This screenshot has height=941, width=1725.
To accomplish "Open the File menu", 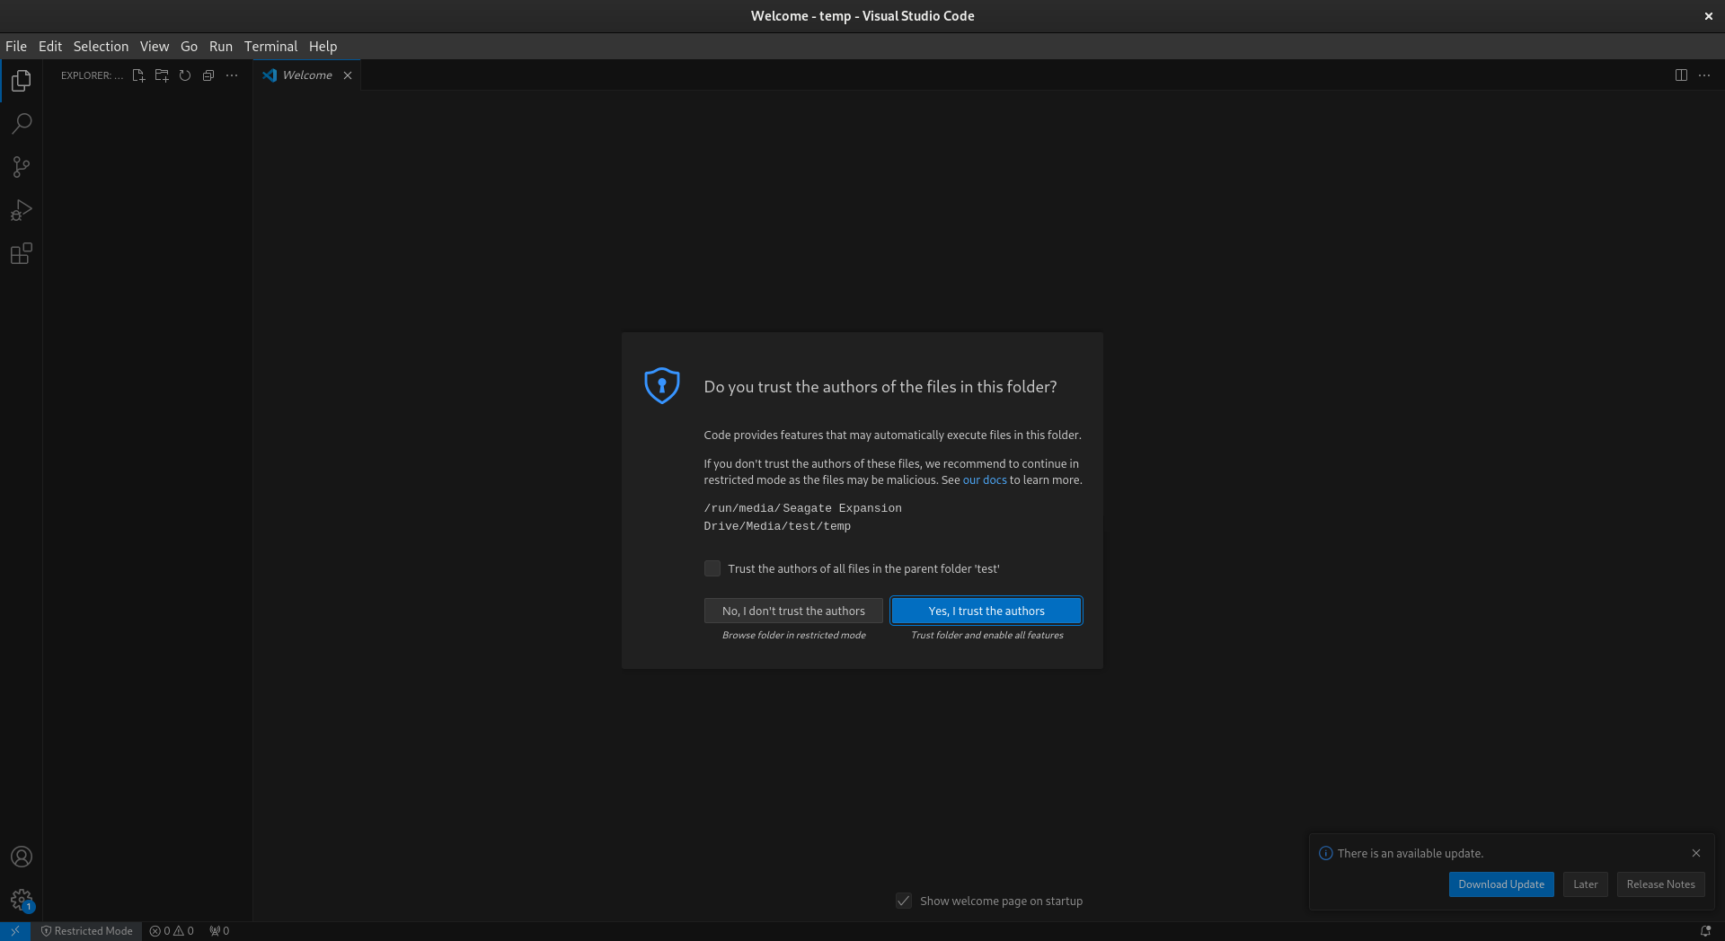I will [16, 47].
